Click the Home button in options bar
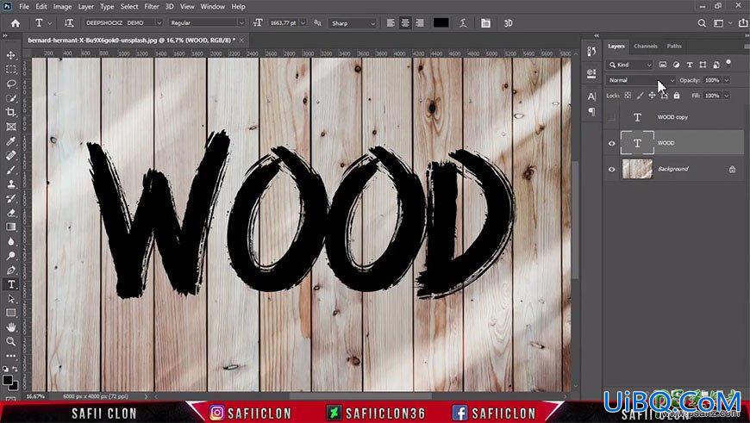750x423 pixels. coord(16,23)
